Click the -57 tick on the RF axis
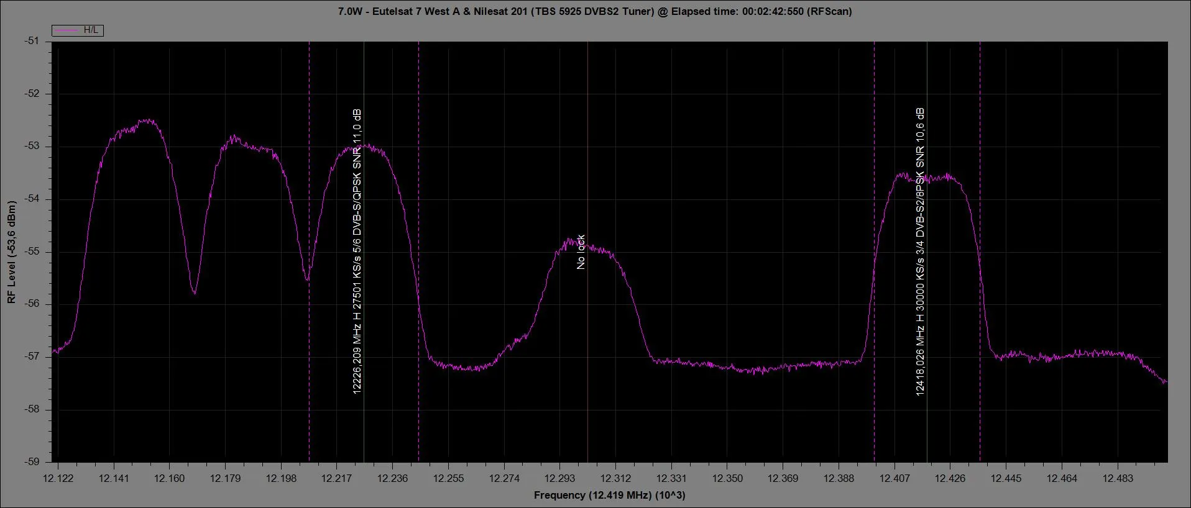 click(32, 356)
